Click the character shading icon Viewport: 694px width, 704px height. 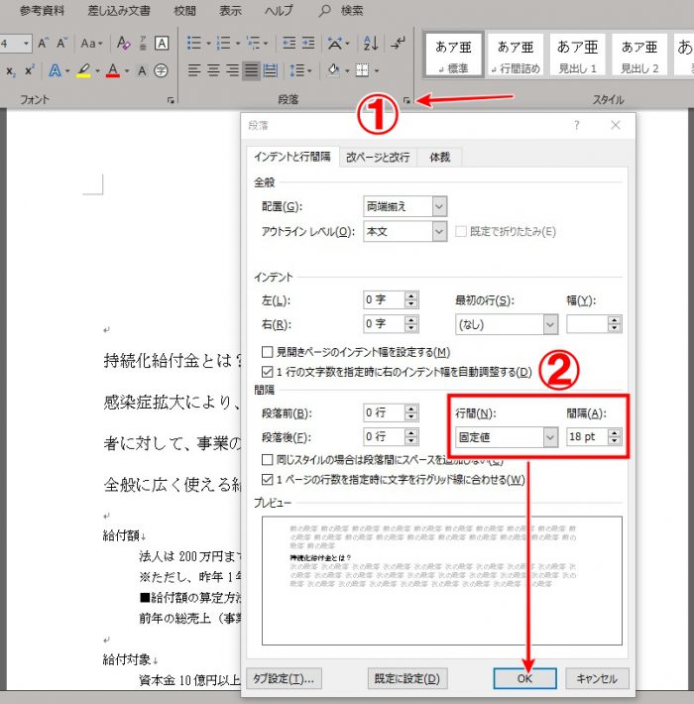142,70
